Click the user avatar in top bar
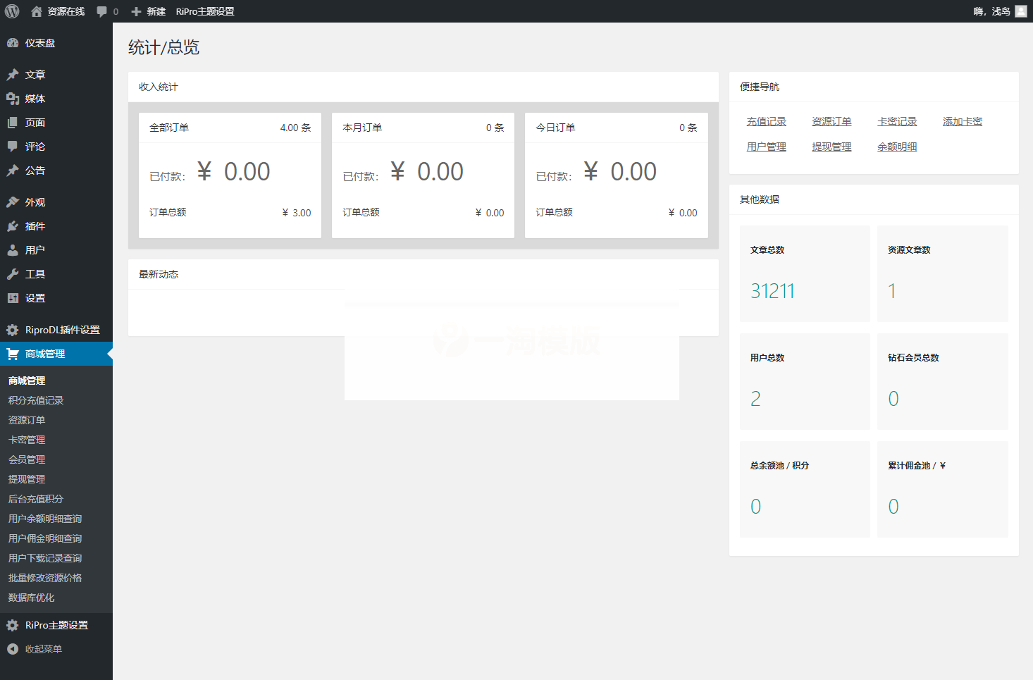1033x680 pixels. (1020, 11)
